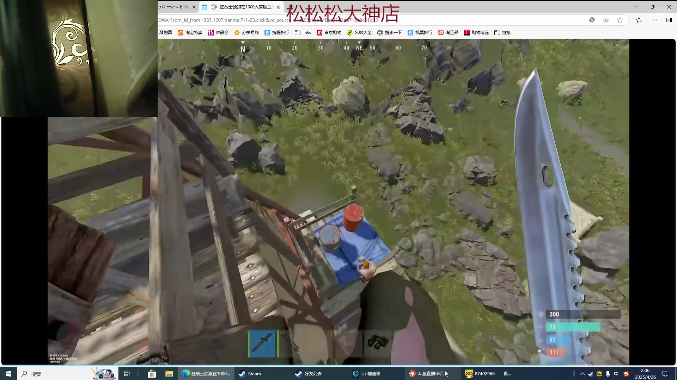Show hidden system tray icons

(x=582, y=374)
